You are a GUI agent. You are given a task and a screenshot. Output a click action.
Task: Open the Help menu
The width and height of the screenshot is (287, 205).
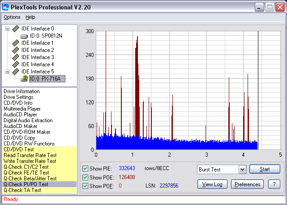(x=30, y=17)
